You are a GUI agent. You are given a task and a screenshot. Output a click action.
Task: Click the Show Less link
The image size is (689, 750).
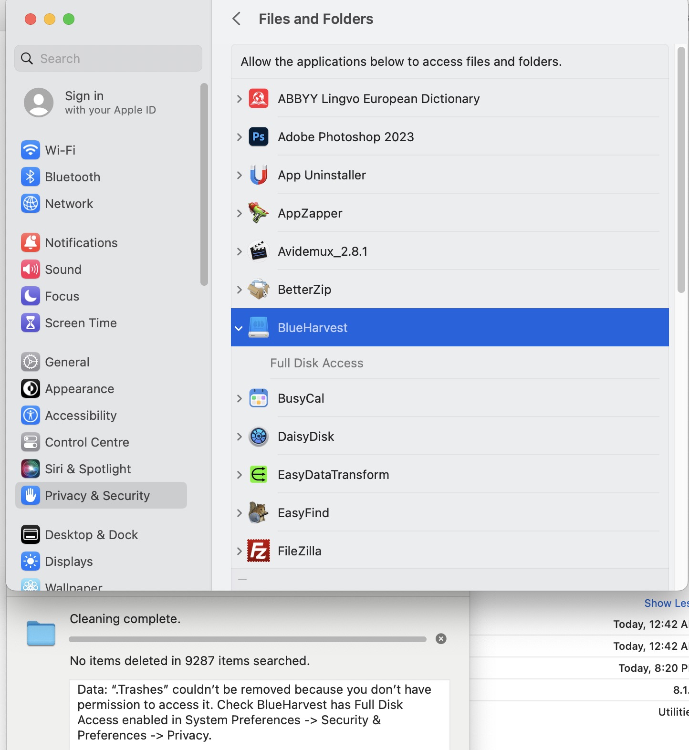pyautogui.click(x=667, y=603)
